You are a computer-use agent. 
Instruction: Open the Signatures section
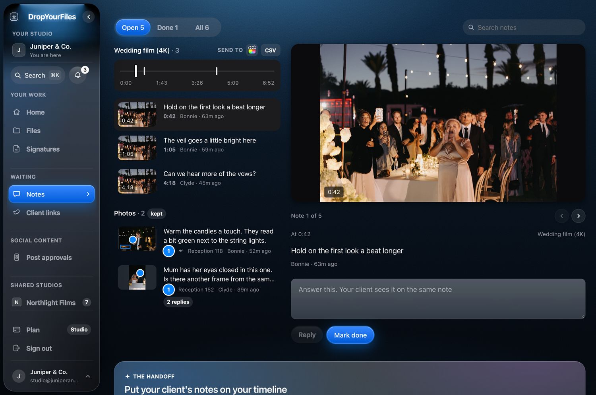(x=52, y=149)
